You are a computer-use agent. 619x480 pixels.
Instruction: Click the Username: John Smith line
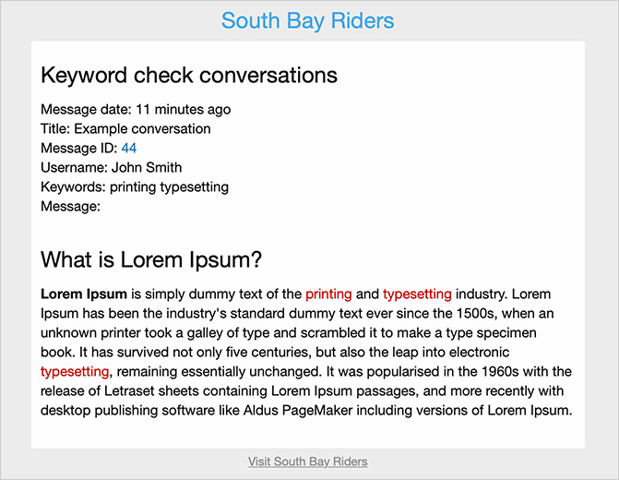click(112, 167)
